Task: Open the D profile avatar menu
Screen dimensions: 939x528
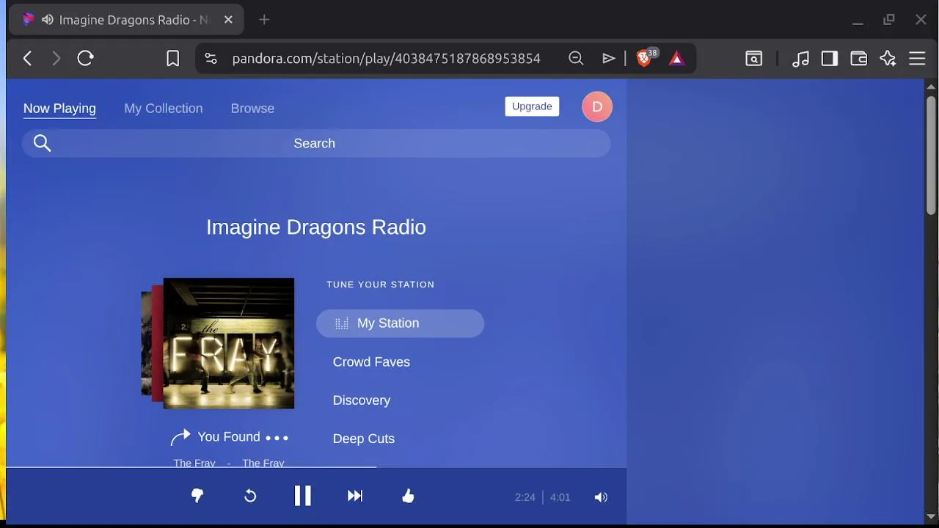Action: click(597, 107)
